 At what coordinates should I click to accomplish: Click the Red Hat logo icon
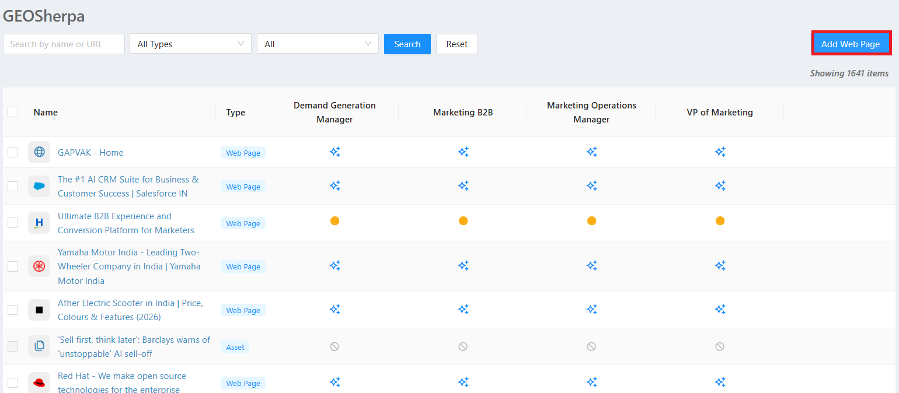(x=39, y=383)
